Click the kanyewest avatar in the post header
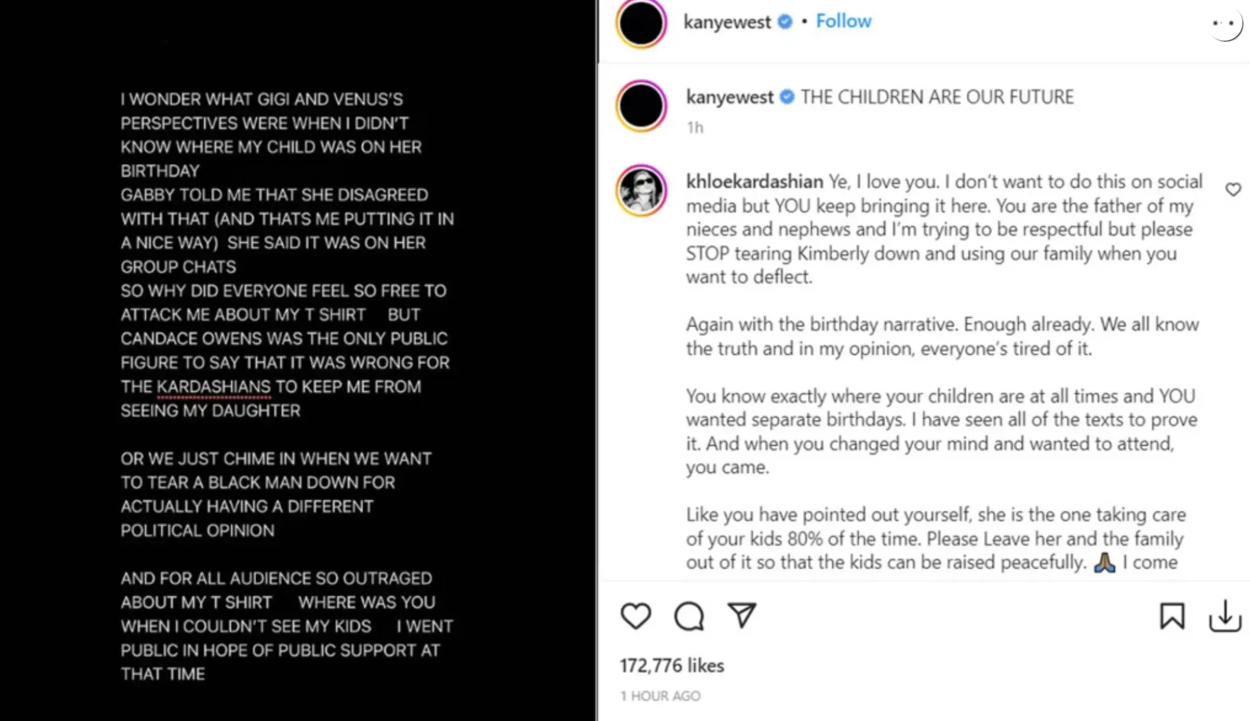 tap(641, 23)
